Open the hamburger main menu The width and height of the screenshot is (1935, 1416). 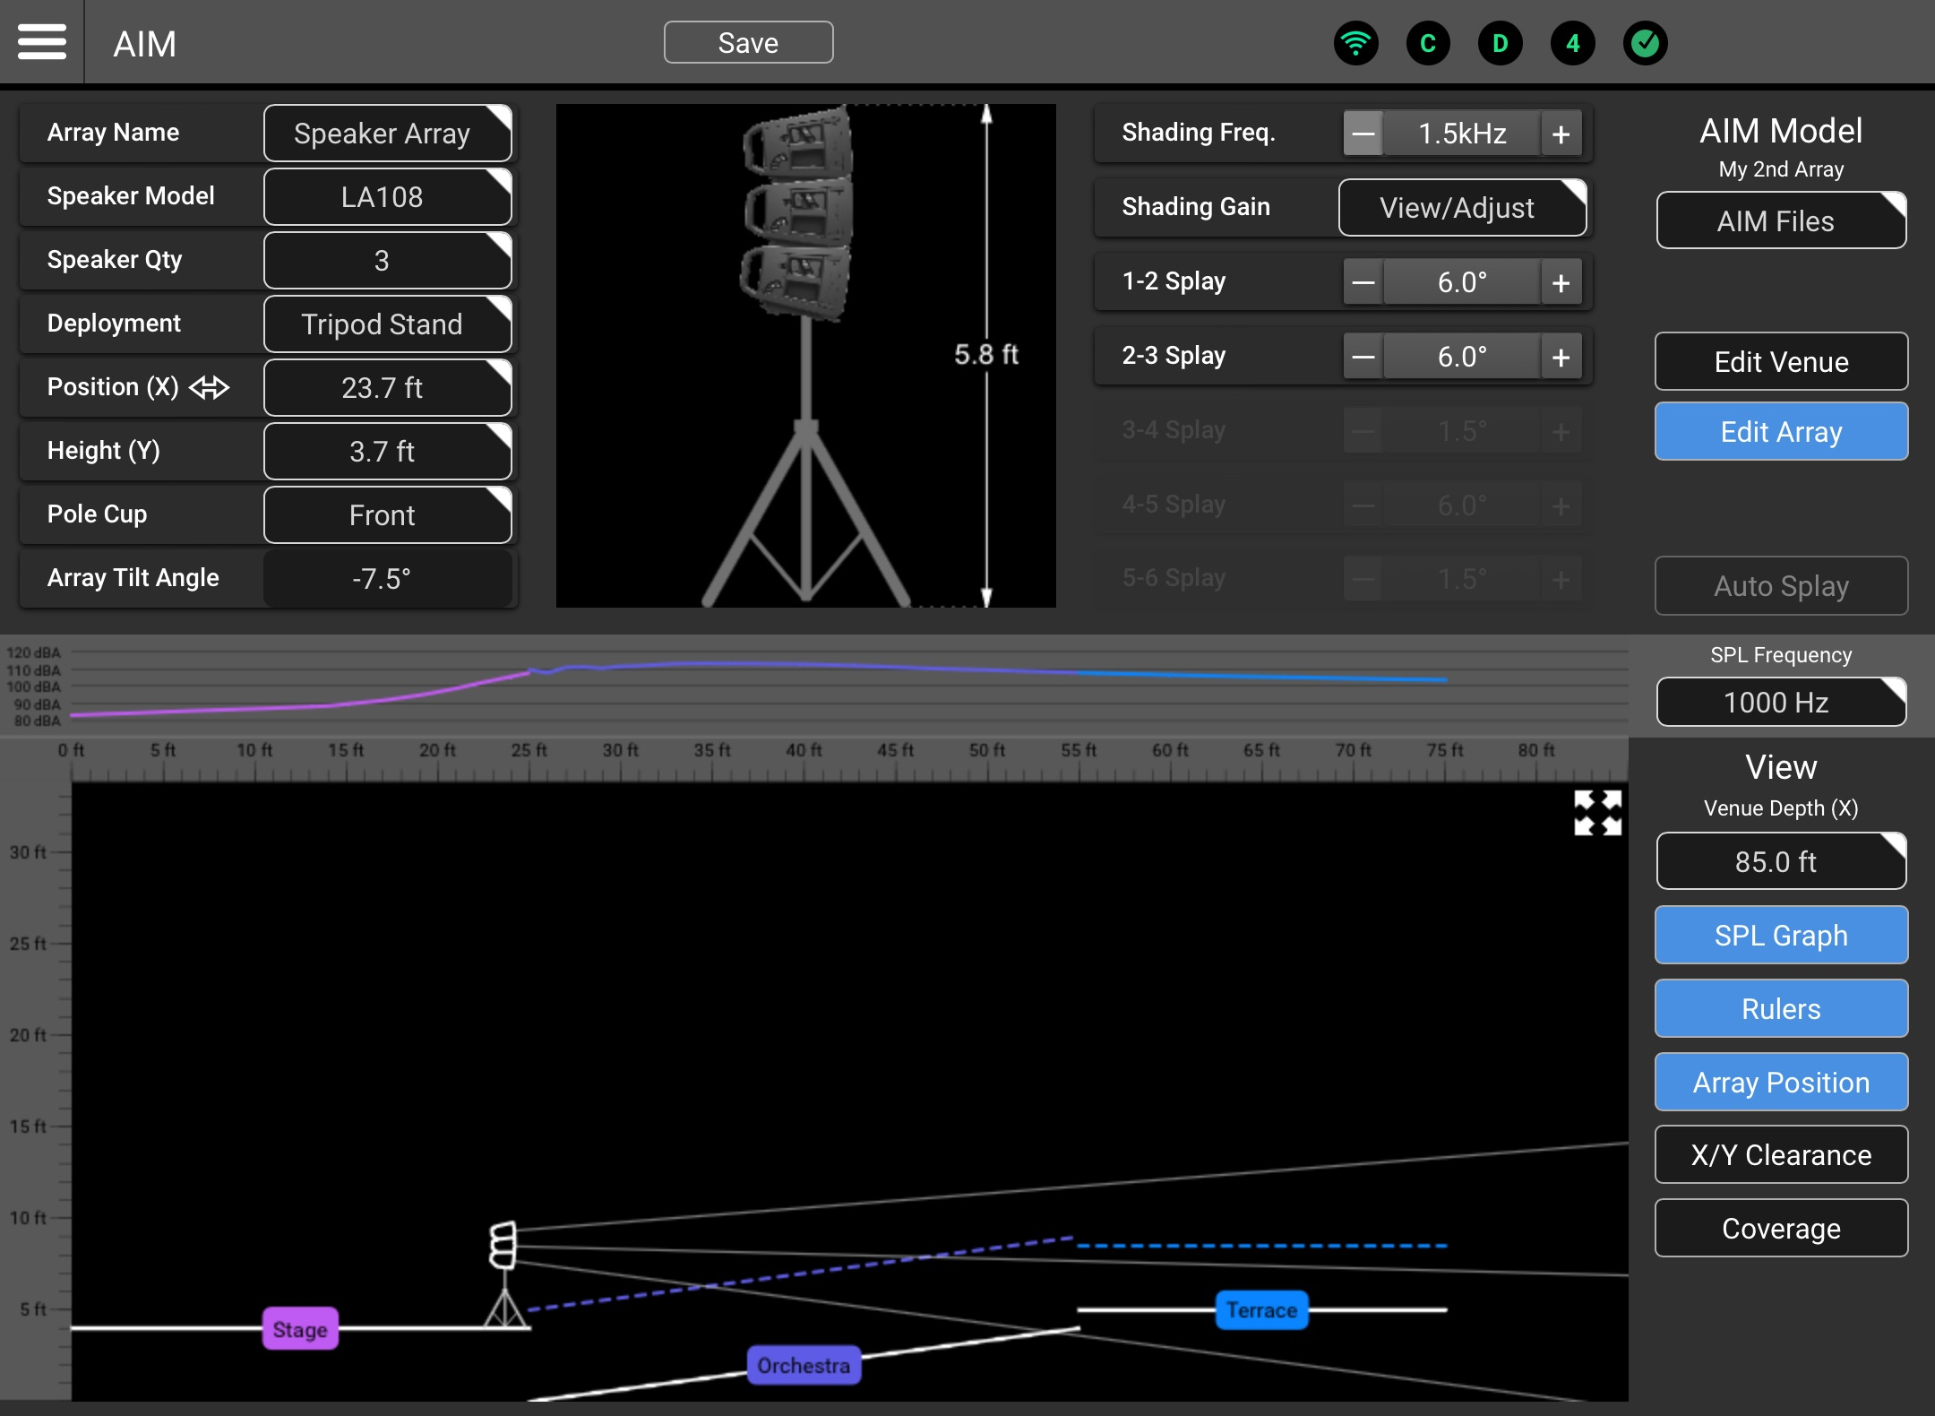pos(41,42)
